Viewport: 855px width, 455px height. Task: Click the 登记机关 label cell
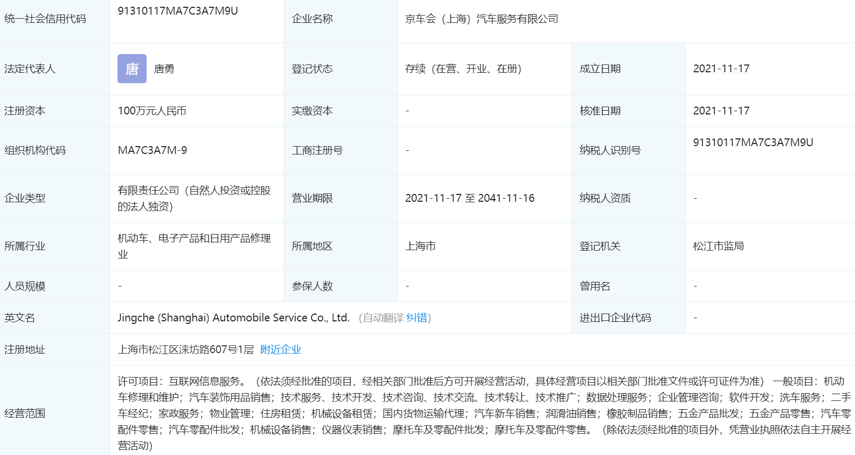click(x=629, y=246)
